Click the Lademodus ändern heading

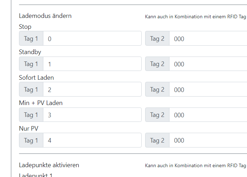(x=45, y=16)
